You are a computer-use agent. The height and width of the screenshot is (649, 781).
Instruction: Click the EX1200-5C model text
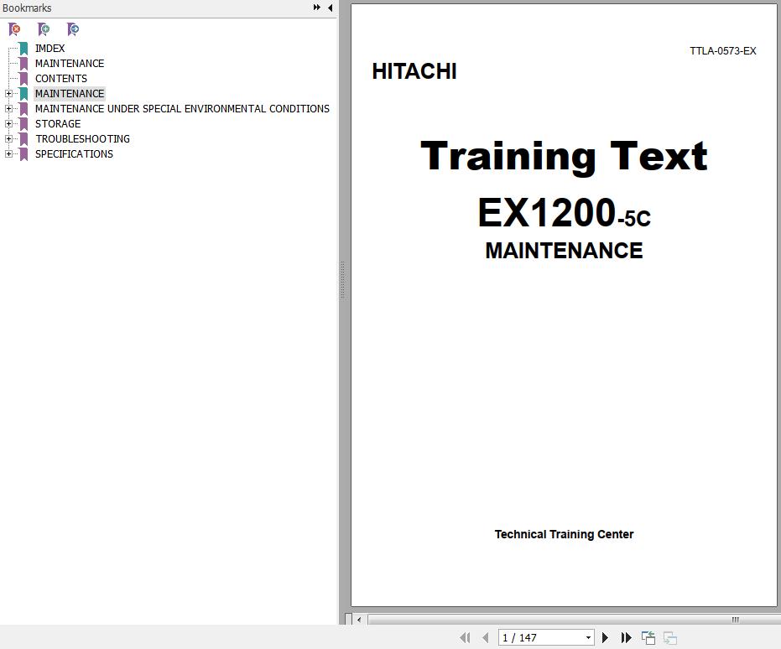pyautogui.click(x=564, y=213)
